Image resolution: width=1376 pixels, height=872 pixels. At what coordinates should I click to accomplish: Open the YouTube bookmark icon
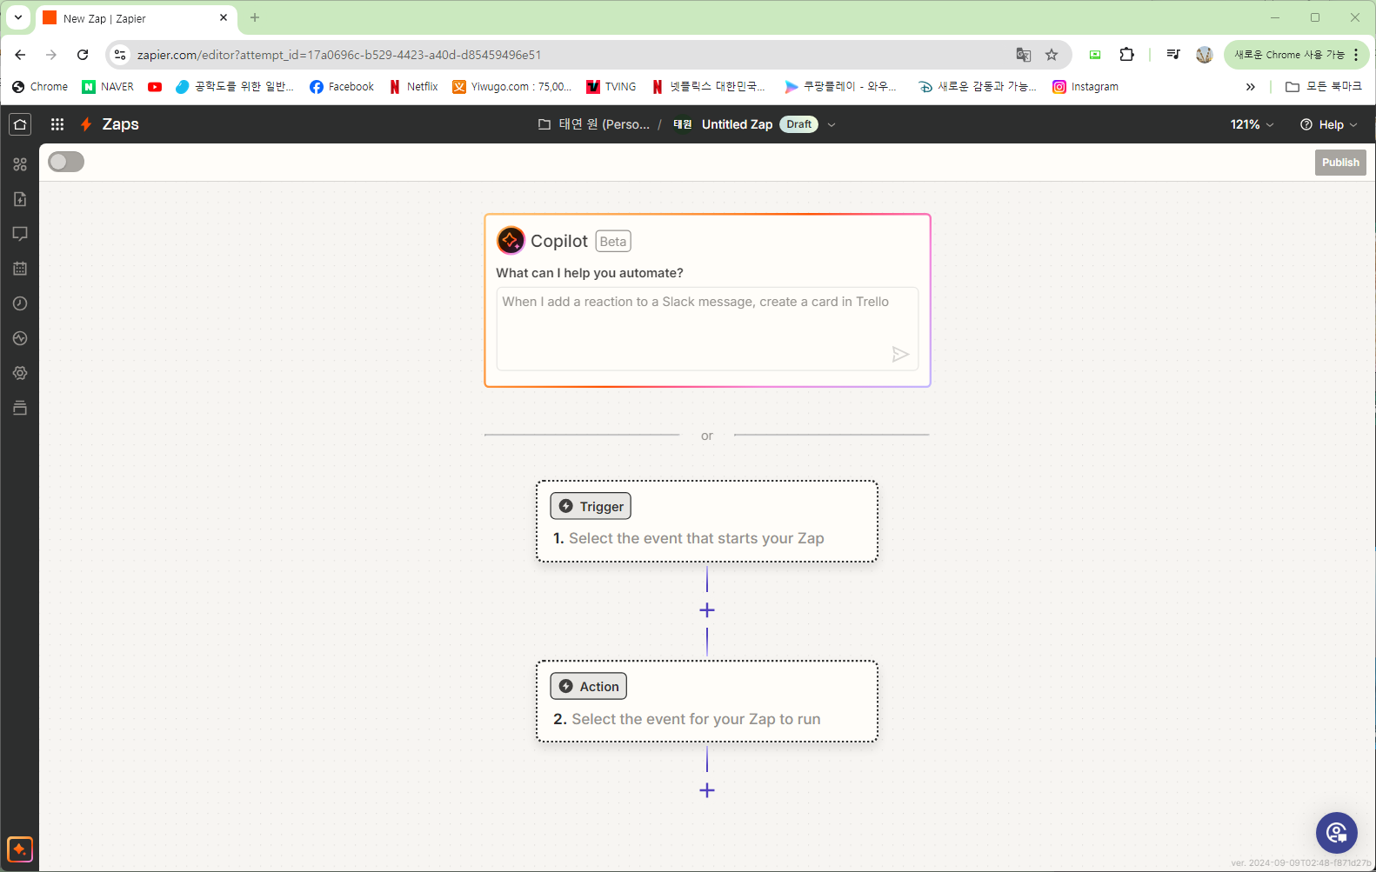[155, 87]
